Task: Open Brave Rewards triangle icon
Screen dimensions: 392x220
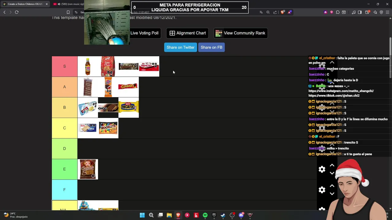Action: click(x=289, y=12)
